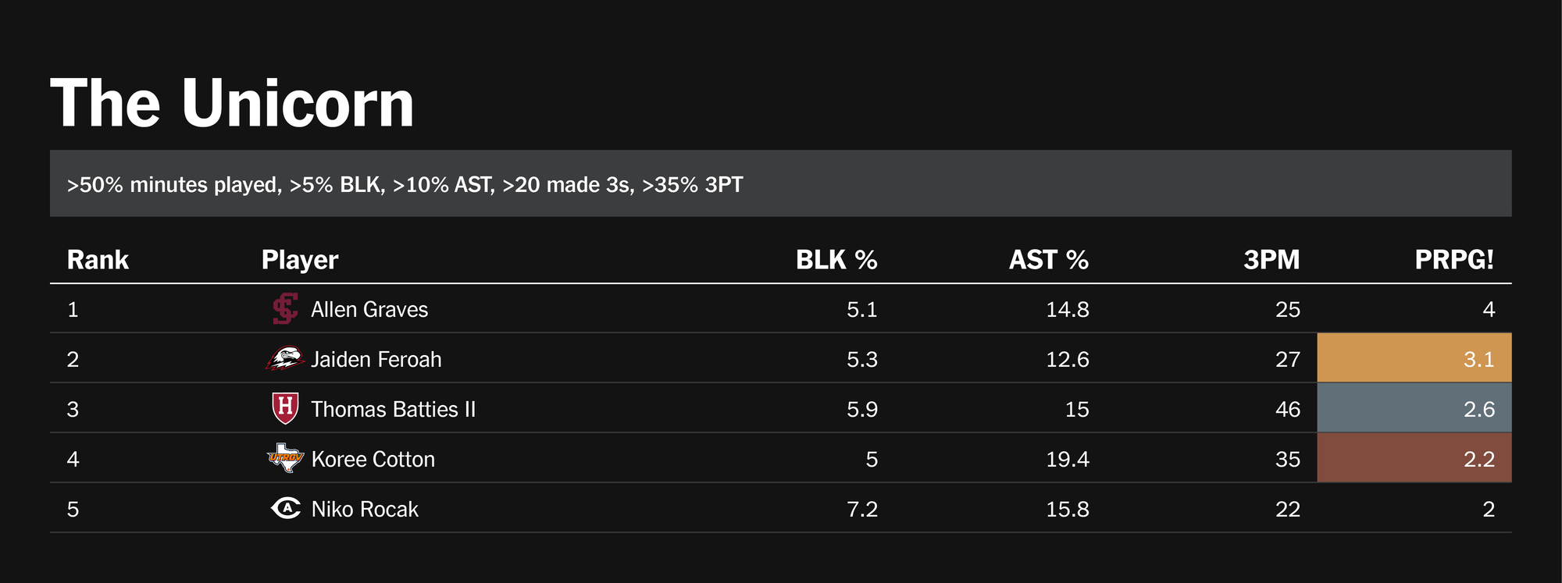Viewport: 1562px width, 583px height.
Task: Open player name Jaiden Feroah
Action: (x=376, y=360)
